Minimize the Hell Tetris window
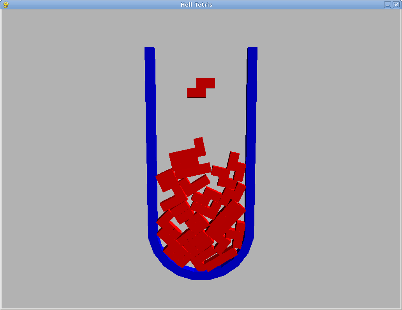The image size is (402, 310). (387, 5)
